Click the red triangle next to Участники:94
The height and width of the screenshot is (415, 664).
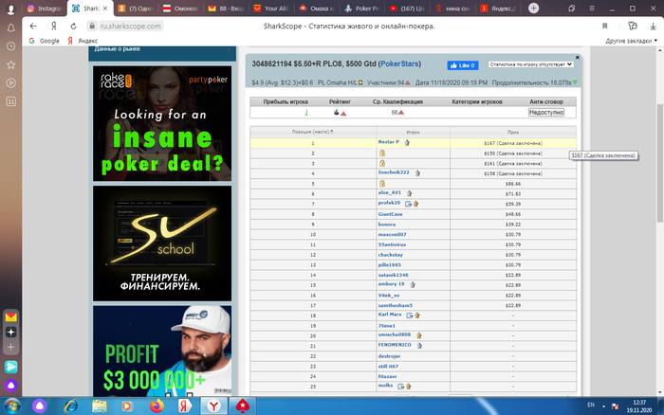[x=407, y=83]
